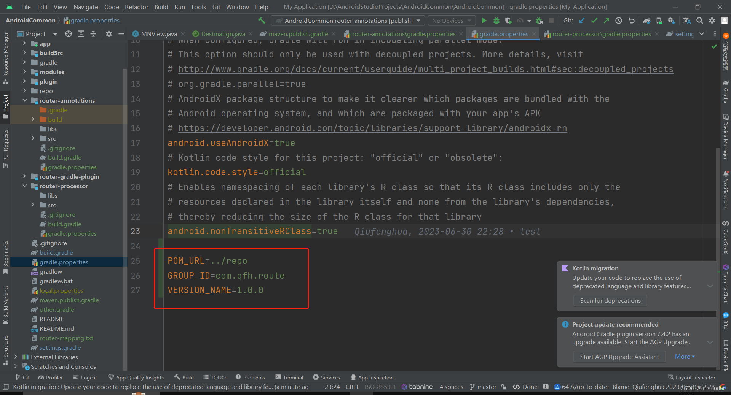This screenshot has width=731, height=395.
Task: Toggle the Build Variants tool window
Action: click(5, 305)
